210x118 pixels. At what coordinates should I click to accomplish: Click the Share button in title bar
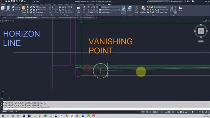pos(36,1)
